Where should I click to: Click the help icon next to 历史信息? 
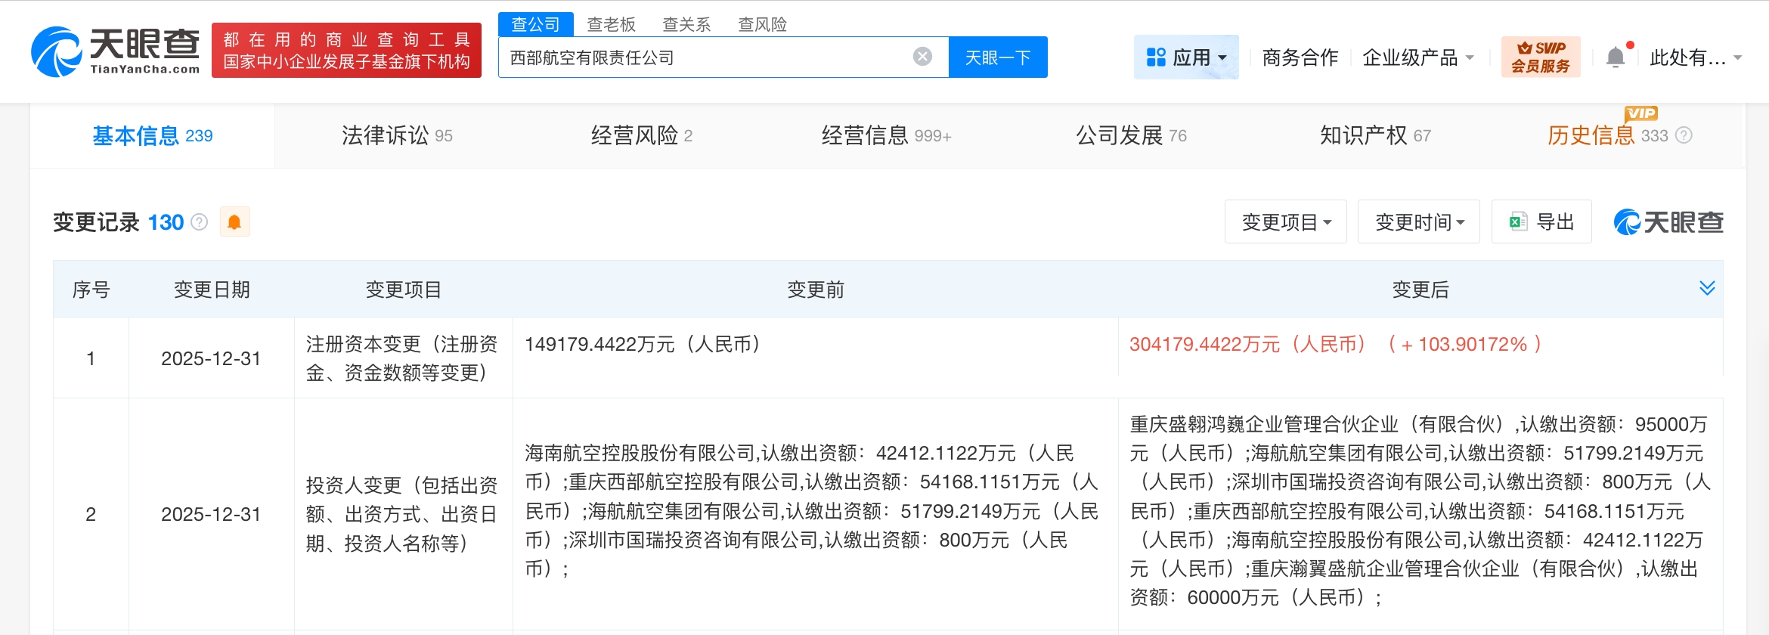pos(1684,135)
